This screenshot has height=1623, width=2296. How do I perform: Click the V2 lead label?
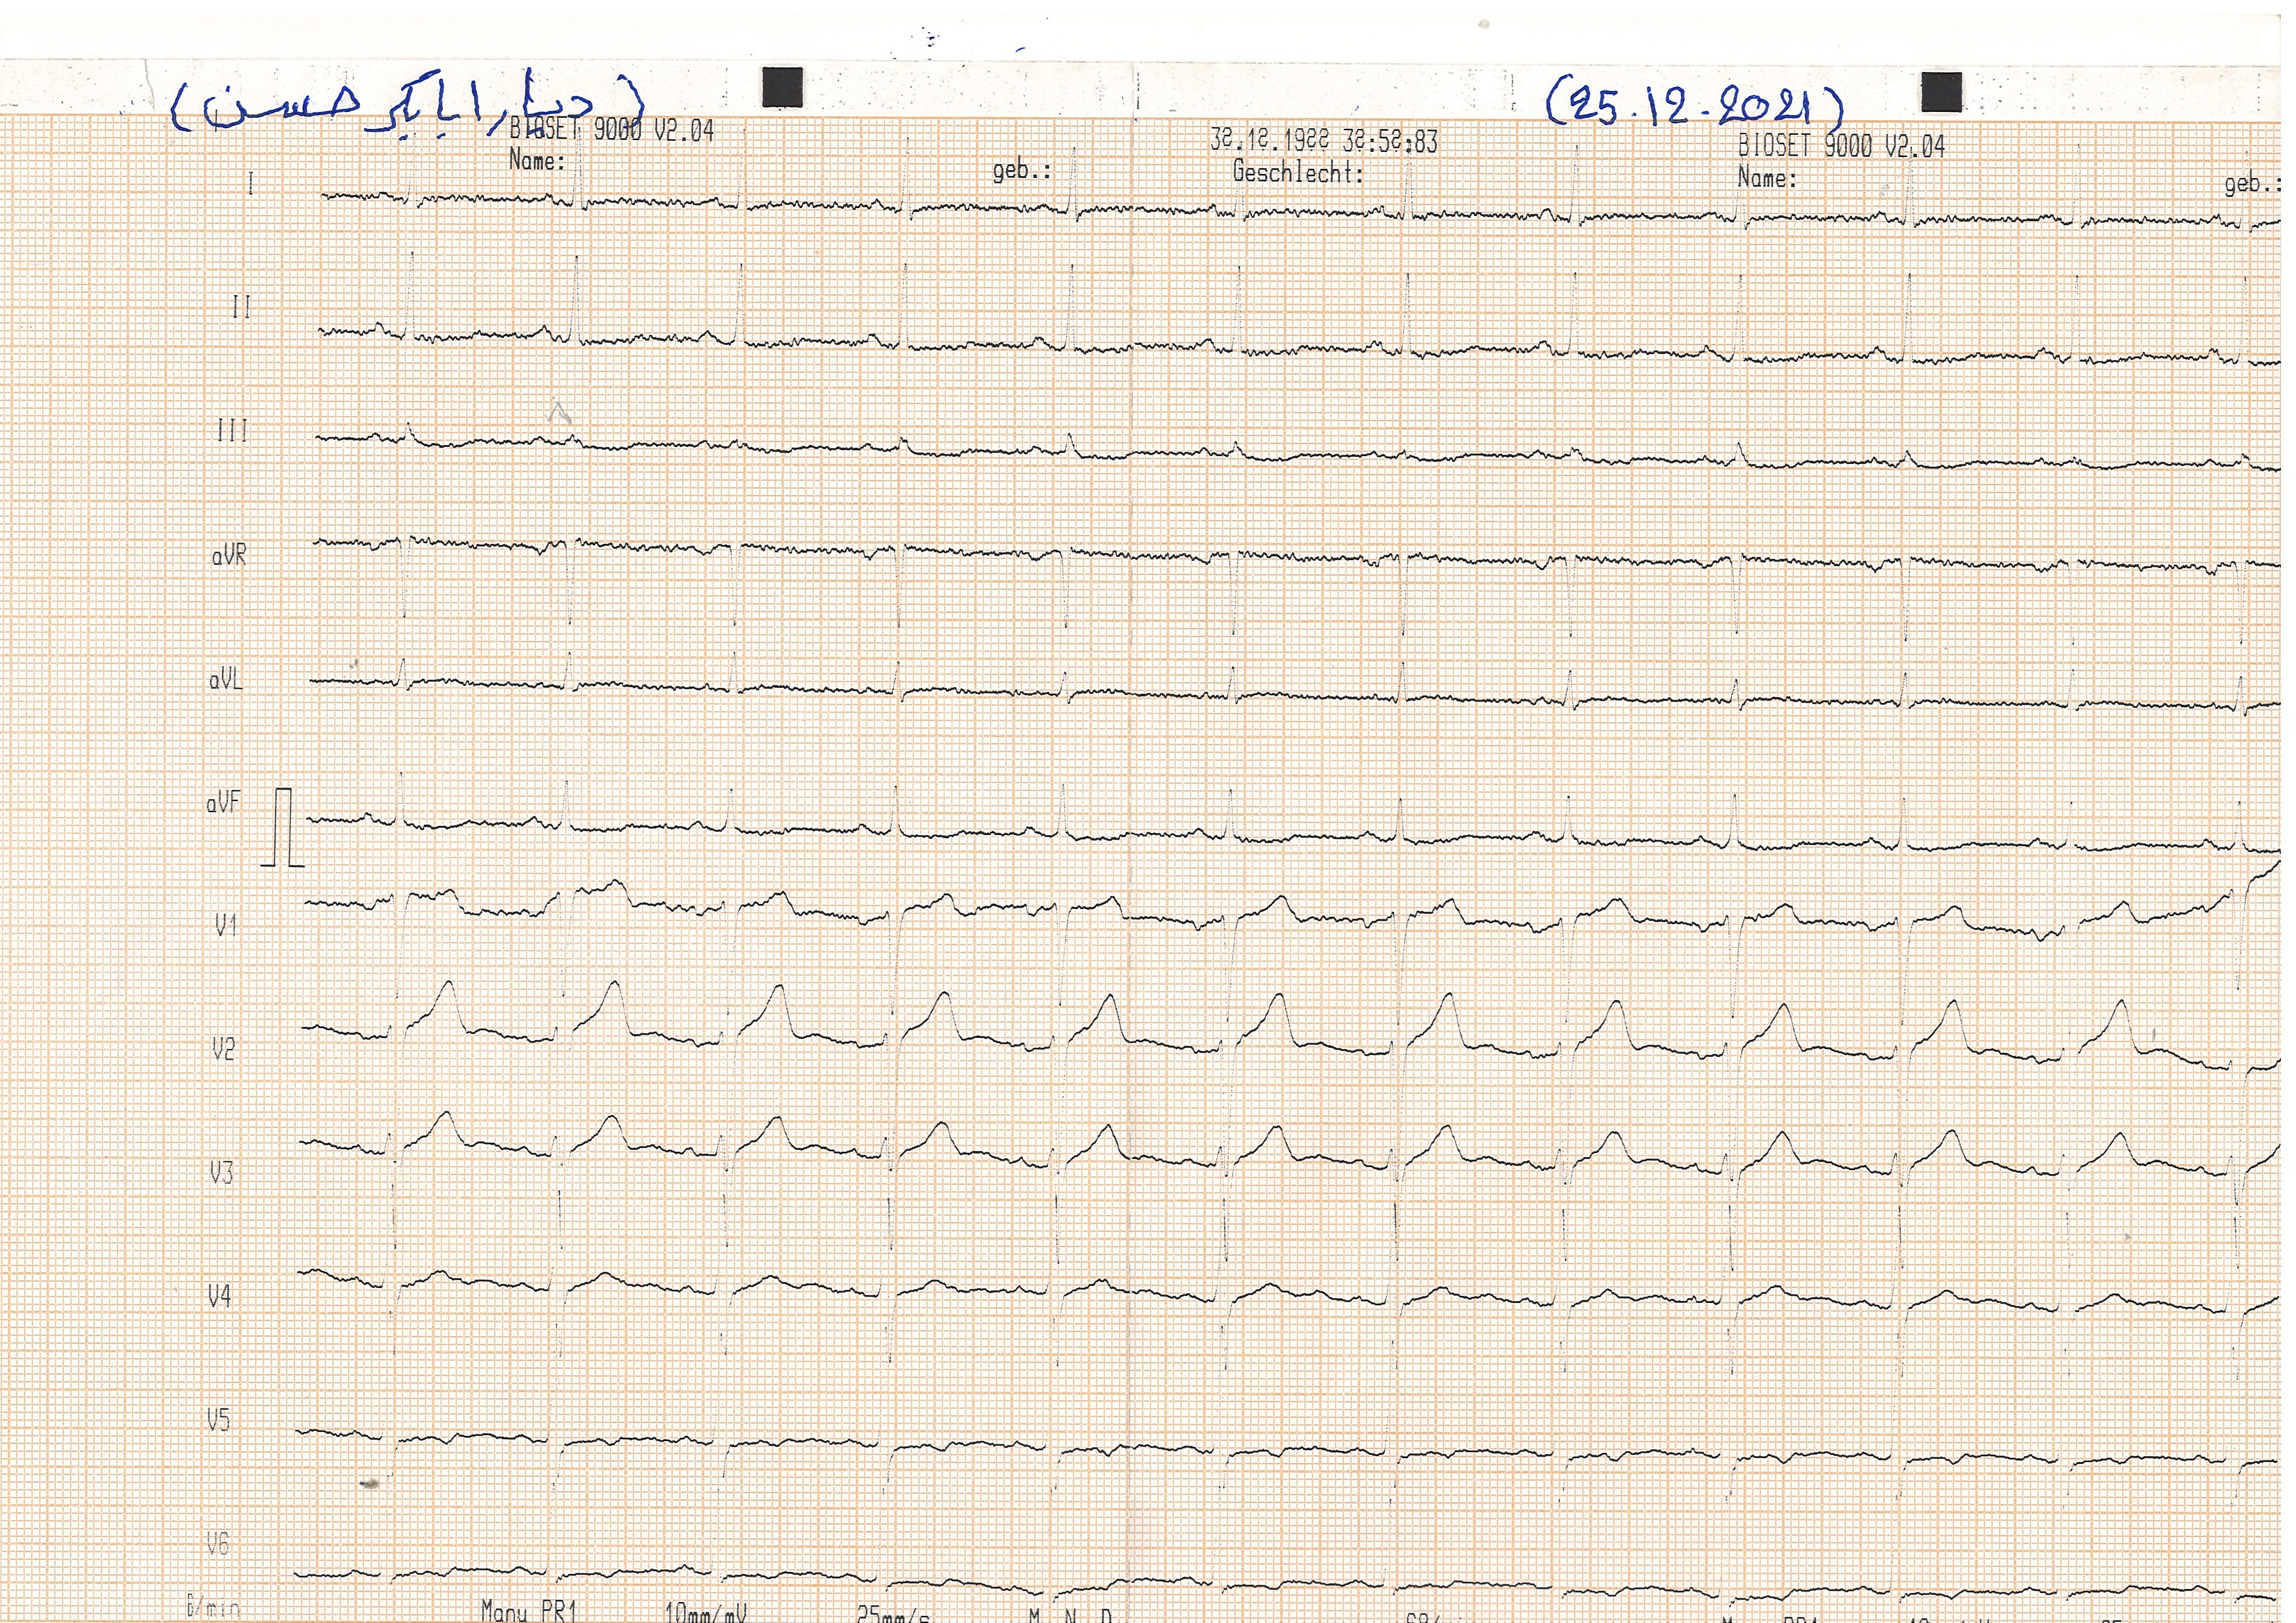click(x=224, y=1049)
